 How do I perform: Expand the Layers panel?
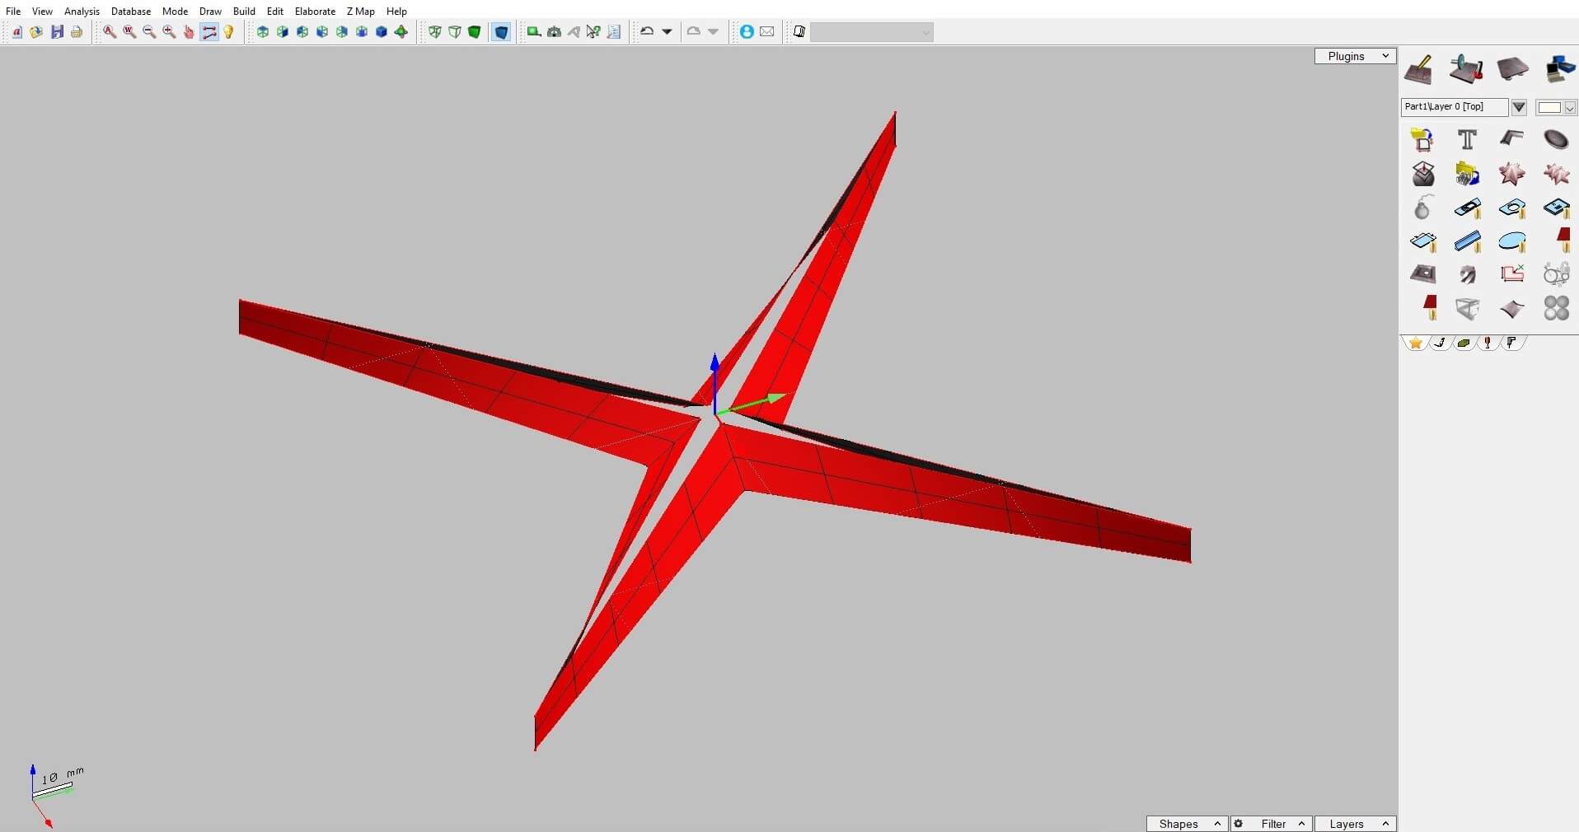1355,824
